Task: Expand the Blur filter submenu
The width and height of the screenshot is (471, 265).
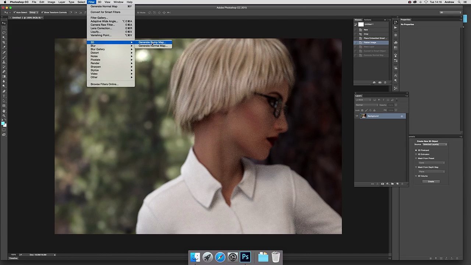Action: point(111,46)
